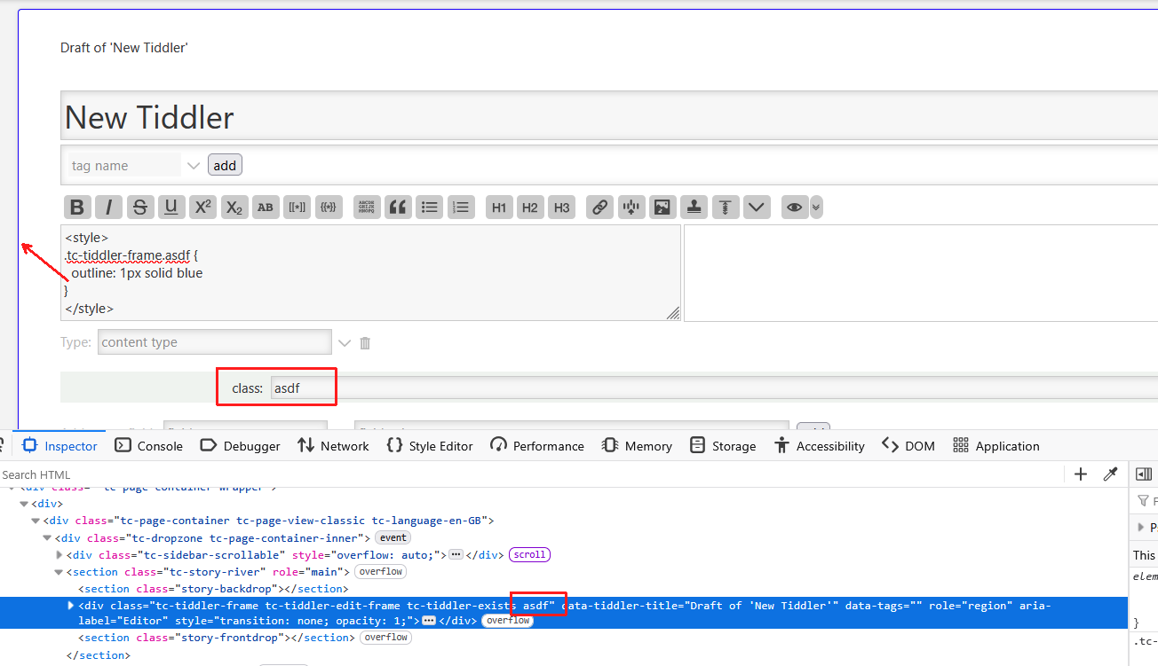Screen dimensions: 1158x666
Task: Click the italic formatting button
Action: point(108,208)
